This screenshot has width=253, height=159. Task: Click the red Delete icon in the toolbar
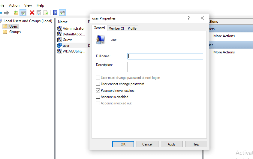coord(32,13)
